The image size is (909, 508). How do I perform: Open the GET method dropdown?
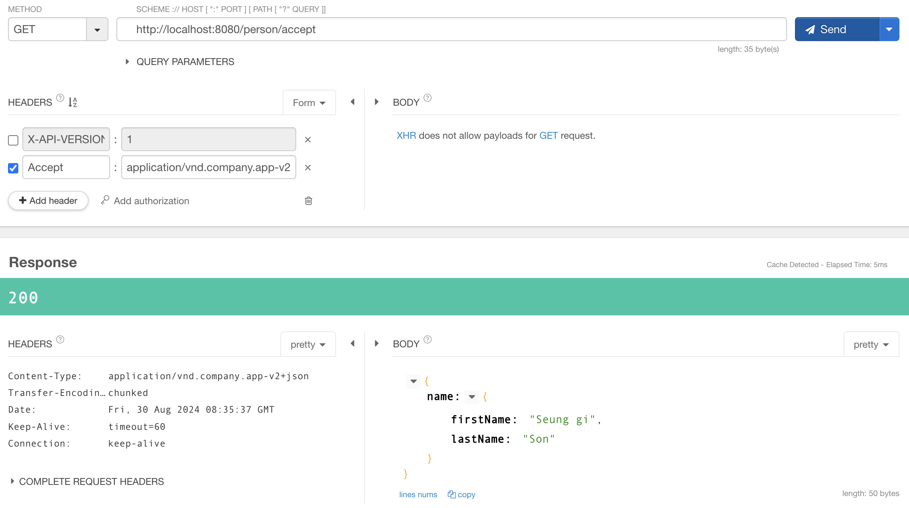click(x=97, y=30)
